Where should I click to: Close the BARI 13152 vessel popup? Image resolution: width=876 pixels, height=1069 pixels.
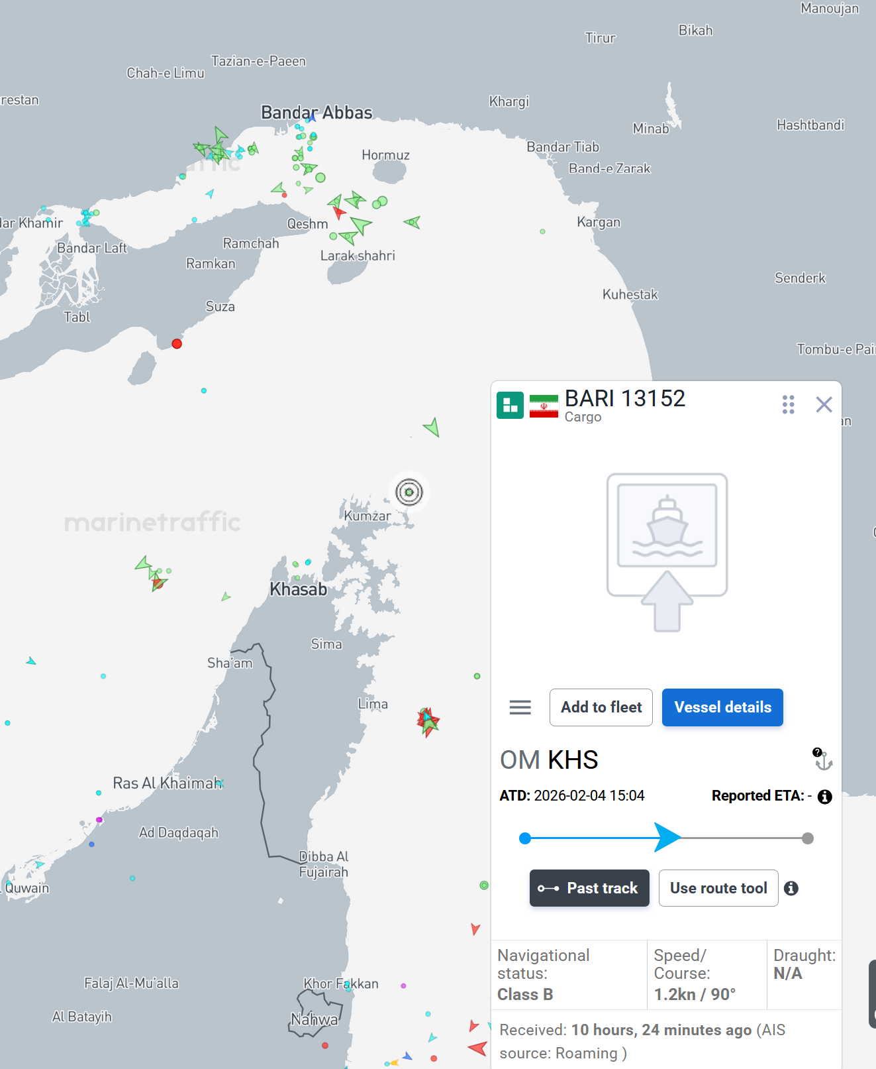[824, 404]
